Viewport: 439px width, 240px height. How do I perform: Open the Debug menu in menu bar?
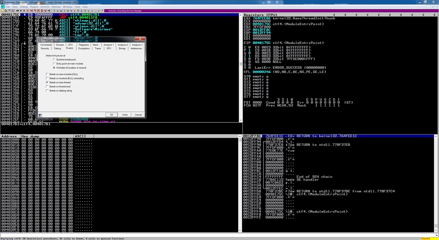point(24,7)
